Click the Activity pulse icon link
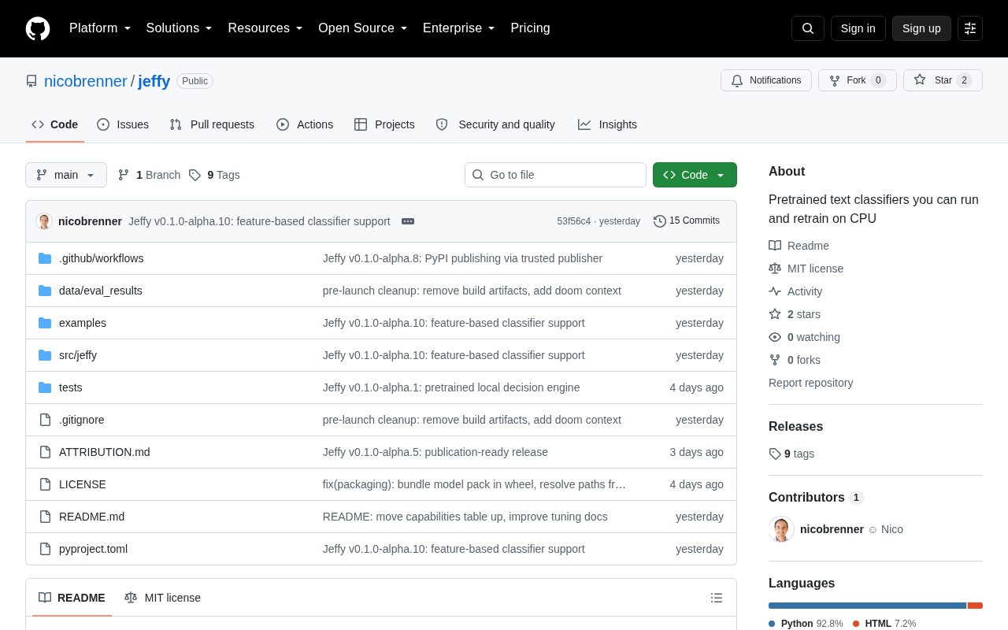Screen dimensions: 1008x630 coord(775,291)
